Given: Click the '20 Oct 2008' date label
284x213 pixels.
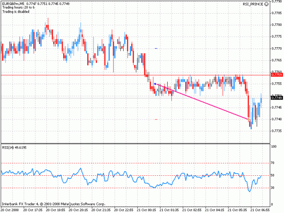Looking at the screenshot, I should point(10,210).
